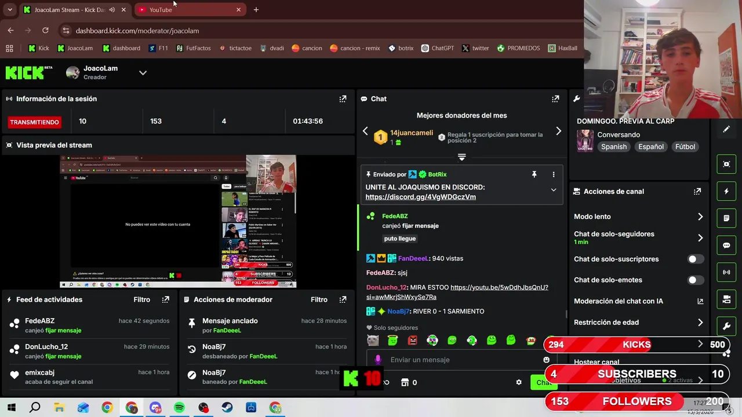Open Filtro in Feed de actividades
The width and height of the screenshot is (742, 417).
point(141,299)
